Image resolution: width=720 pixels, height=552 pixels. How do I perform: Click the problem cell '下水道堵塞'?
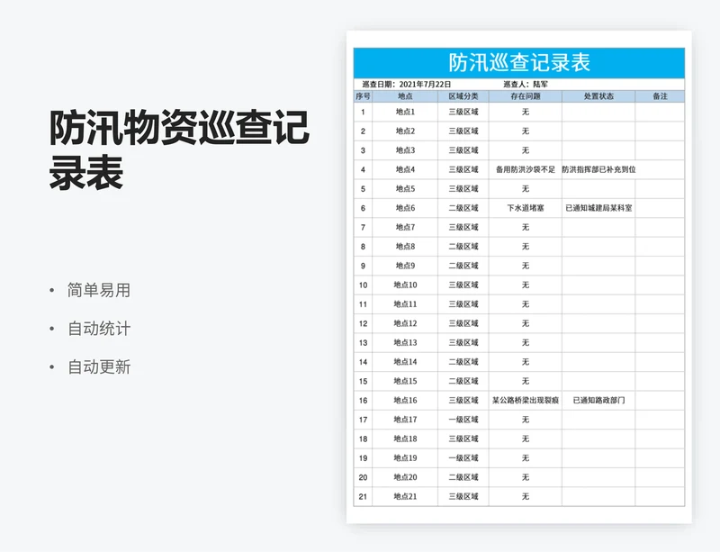coord(526,208)
